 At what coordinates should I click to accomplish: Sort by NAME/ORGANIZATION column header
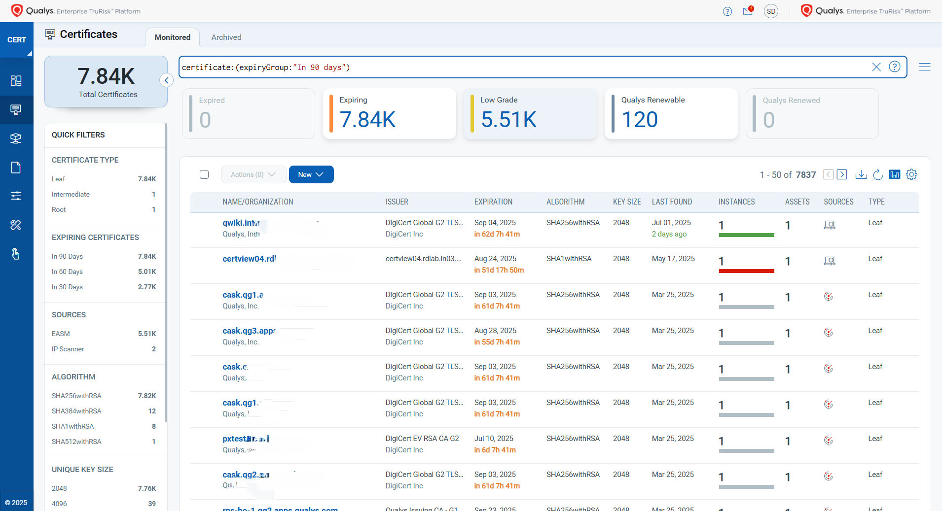pos(257,202)
